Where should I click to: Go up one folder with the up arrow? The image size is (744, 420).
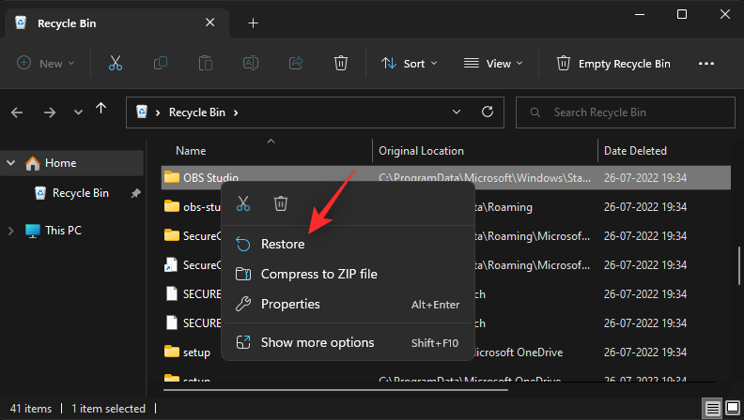click(x=101, y=109)
